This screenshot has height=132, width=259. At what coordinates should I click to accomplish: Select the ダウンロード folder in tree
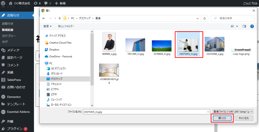pyautogui.click(x=56, y=74)
